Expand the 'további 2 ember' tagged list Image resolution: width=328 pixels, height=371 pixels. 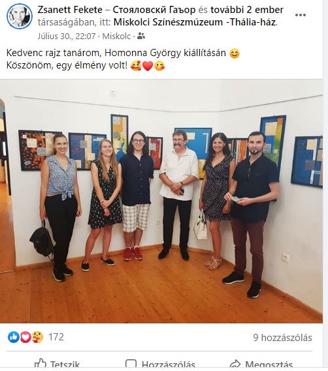pyautogui.click(x=247, y=10)
